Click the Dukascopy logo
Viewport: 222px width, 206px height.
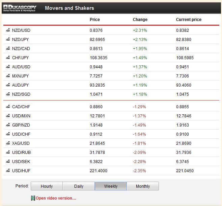[20, 8]
